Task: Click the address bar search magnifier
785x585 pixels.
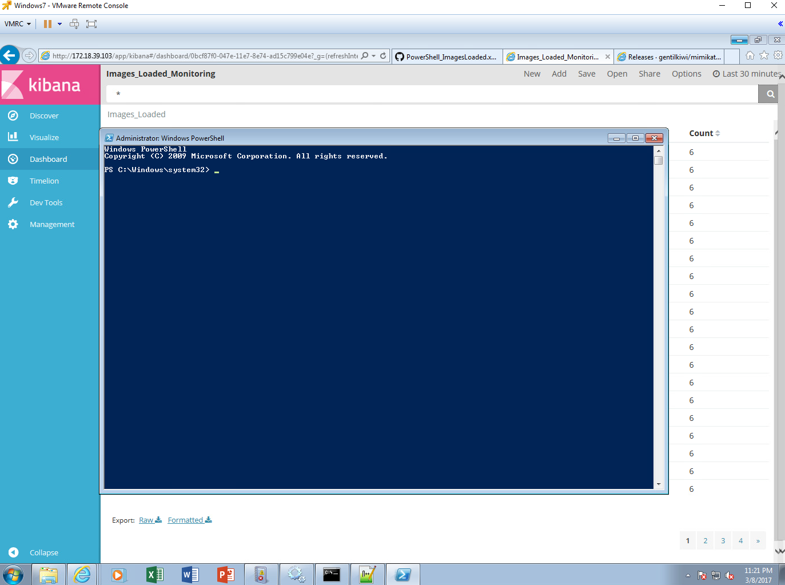Action: [x=365, y=56]
